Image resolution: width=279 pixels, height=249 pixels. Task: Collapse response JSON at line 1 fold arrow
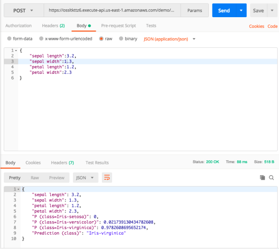click(x=18, y=189)
